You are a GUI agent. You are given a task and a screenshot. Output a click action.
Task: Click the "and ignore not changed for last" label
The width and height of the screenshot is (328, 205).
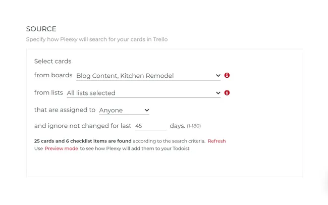click(x=83, y=126)
